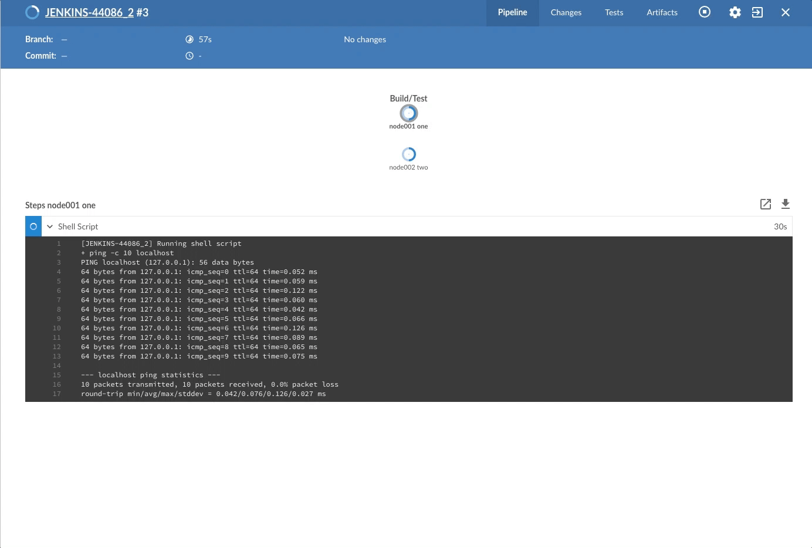This screenshot has width=812, height=548.
Task: Select log line 17 number
Action: (x=57, y=394)
